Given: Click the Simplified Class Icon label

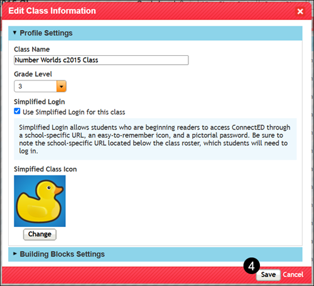Looking at the screenshot, I should click(45, 169).
